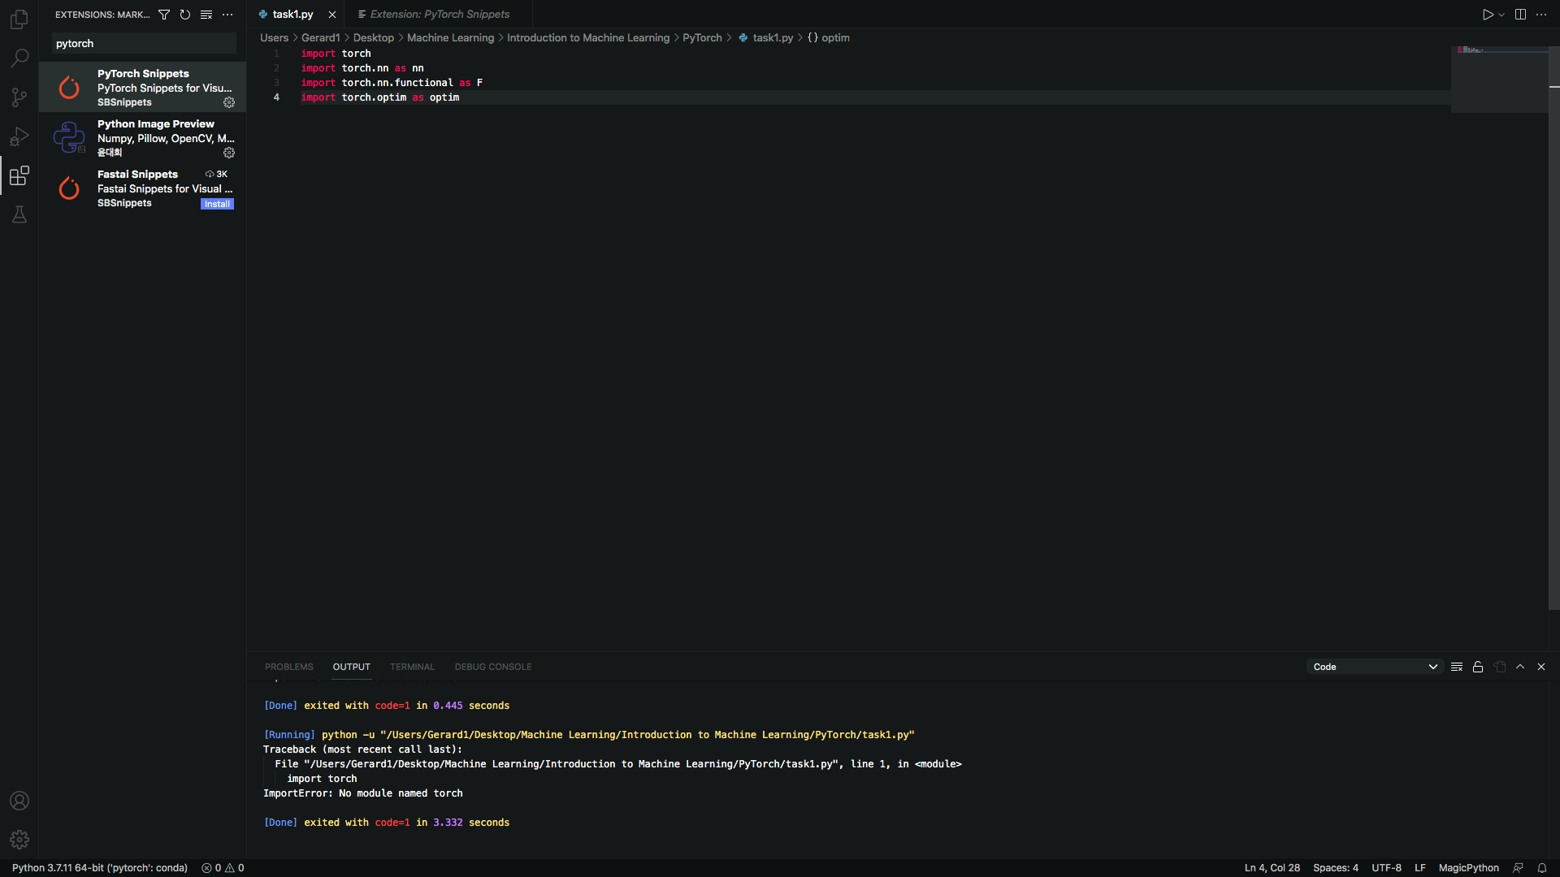
Task: Switch to the Extension: PyTorch Snippets tab
Action: pyautogui.click(x=439, y=15)
